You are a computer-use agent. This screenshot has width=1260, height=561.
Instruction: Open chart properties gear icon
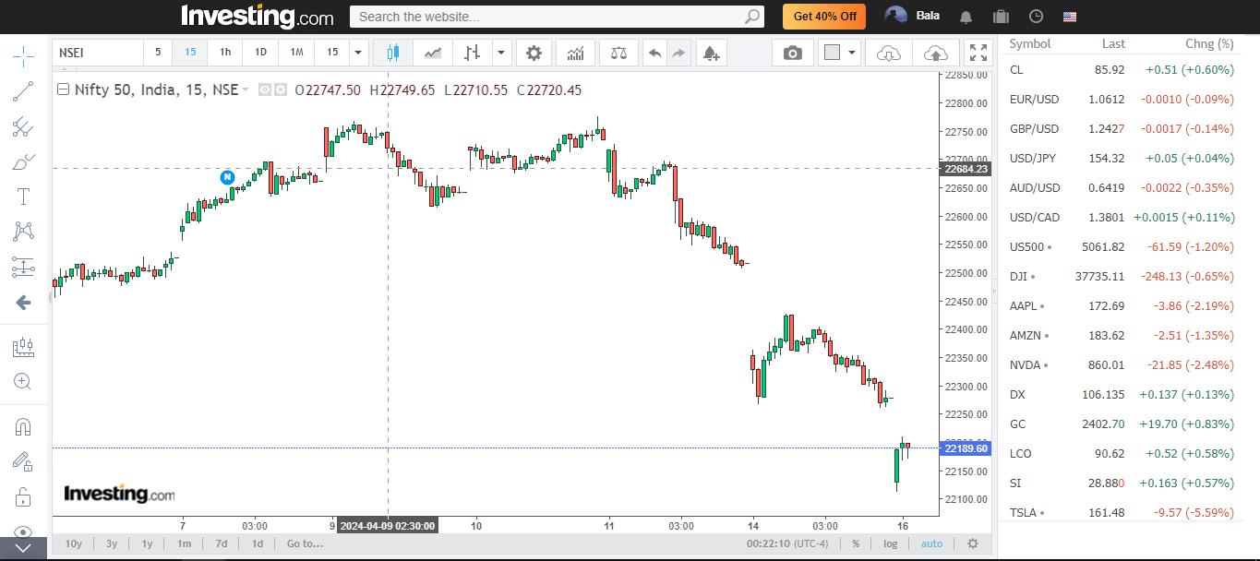(x=534, y=53)
